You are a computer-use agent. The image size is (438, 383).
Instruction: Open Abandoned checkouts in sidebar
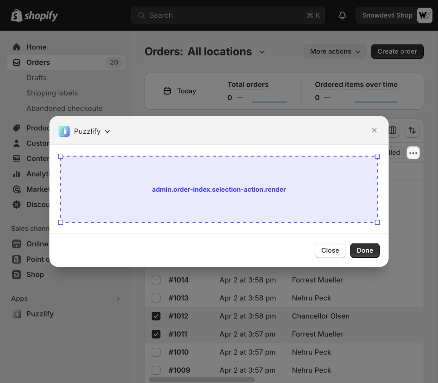[64, 108]
